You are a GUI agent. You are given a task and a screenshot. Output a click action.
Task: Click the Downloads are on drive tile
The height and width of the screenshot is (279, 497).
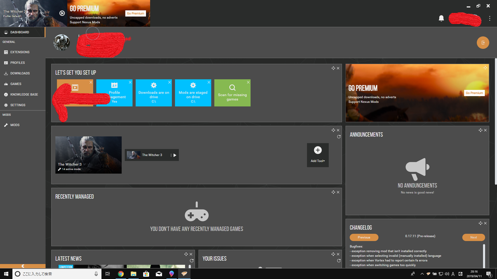pyautogui.click(x=154, y=93)
